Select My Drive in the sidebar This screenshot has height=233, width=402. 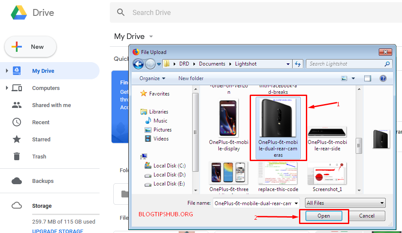pyautogui.click(x=43, y=71)
